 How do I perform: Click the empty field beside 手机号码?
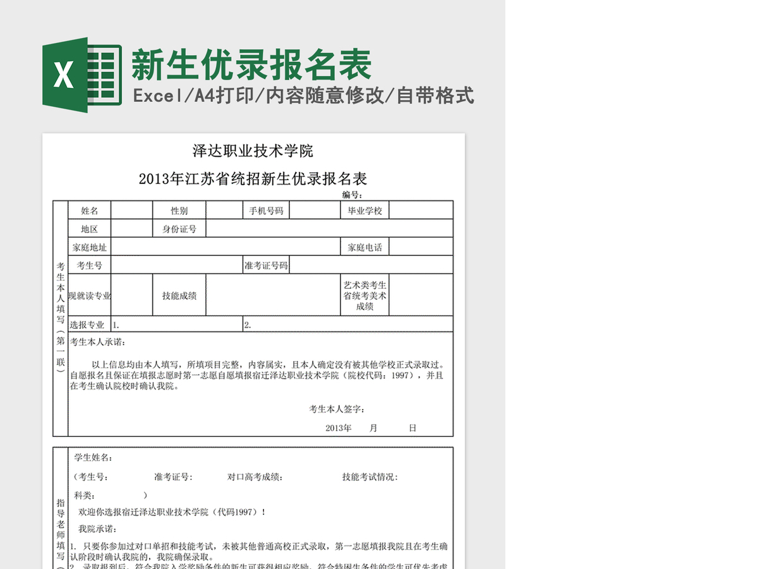(315, 211)
